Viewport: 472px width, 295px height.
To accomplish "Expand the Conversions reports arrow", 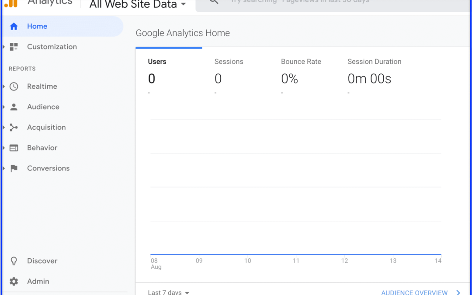I will pyautogui.click(x=3, y=168).
